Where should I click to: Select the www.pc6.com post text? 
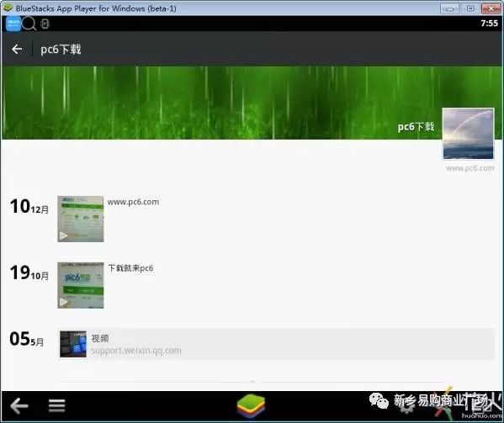[133, 202]
